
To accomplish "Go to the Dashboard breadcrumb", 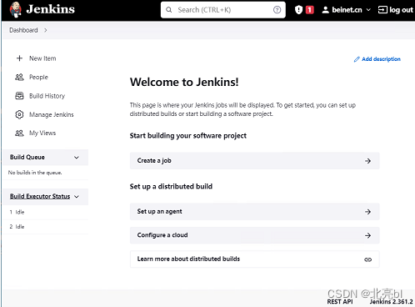I will 23,30.
